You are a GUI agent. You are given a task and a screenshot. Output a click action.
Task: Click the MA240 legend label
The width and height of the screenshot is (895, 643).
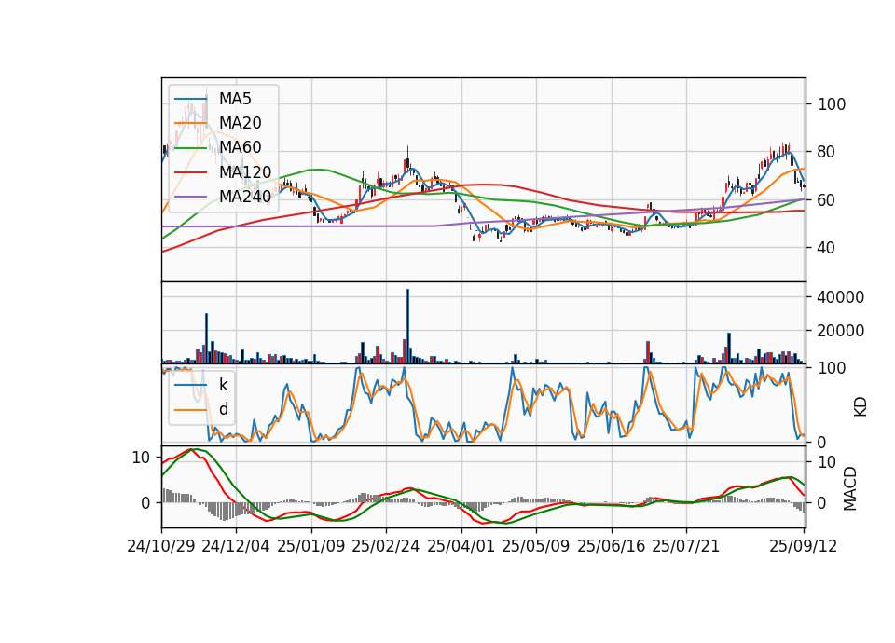click(245, 197)
